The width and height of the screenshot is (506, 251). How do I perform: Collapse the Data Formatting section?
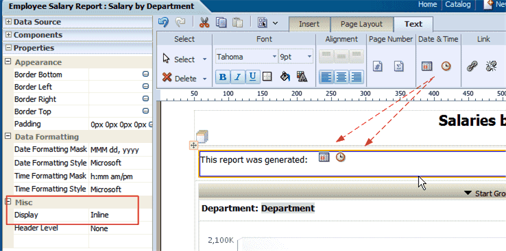click(x=8, y=136)
